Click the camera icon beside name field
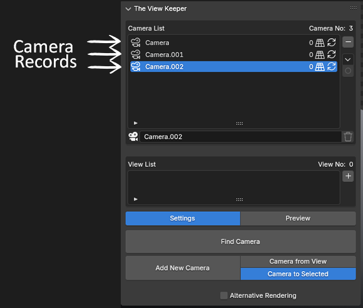The height and width of the screenshot is (308, 363). click(133, 137)
